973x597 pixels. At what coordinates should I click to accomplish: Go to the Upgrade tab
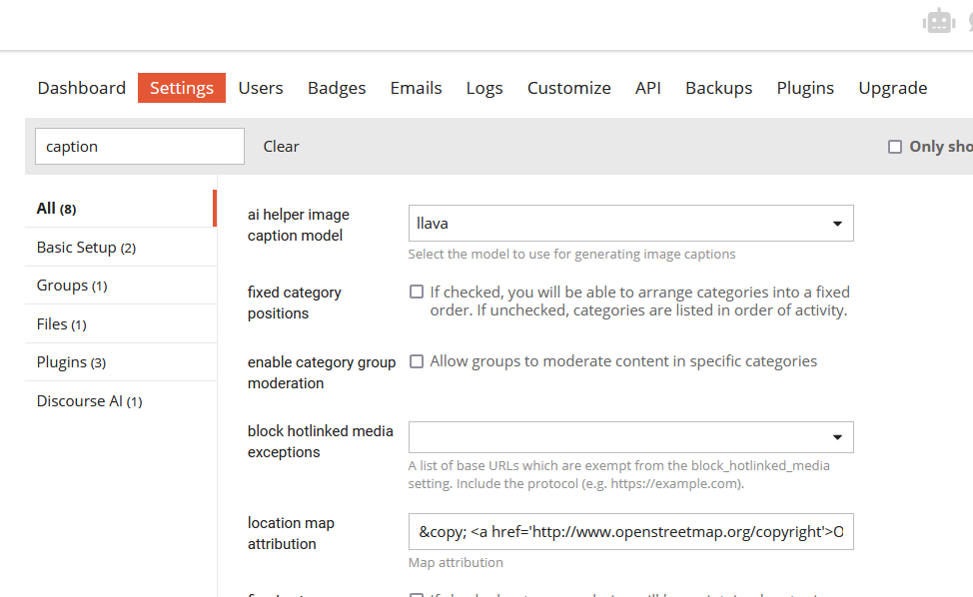(x=893, y=88)
